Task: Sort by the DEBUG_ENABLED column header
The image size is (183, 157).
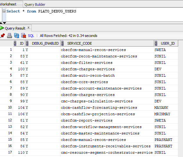Action: [43, 43]
